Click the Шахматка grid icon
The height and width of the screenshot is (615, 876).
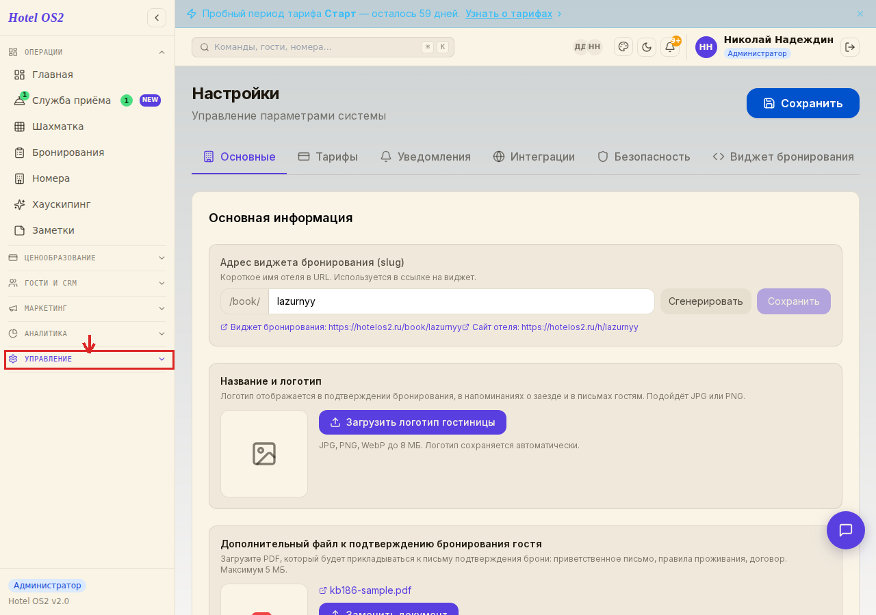(x=20, y=126)
